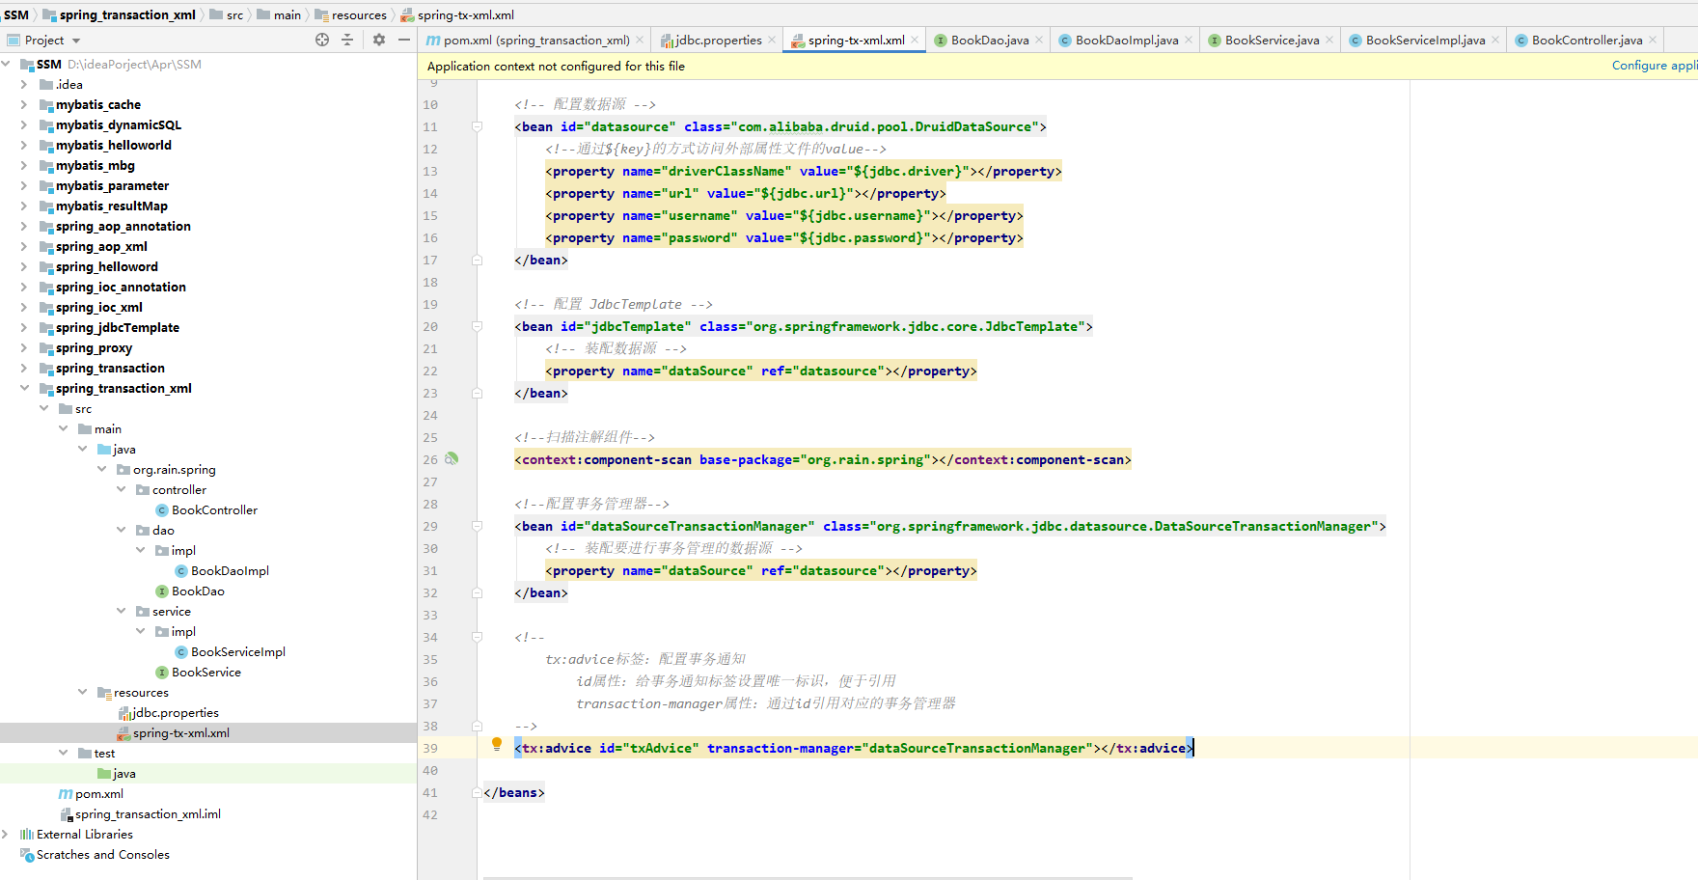Select Scratches and Consoles node
Image resolution: width=1698 pixels, height=880 pixels.
tap(102, 854)
